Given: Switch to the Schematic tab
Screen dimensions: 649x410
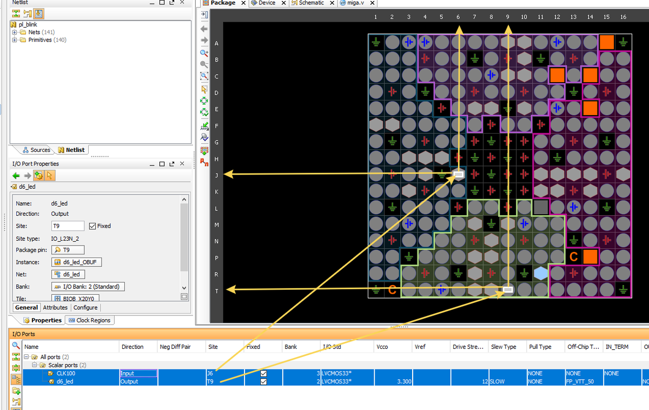Looking at the screenshot, I should pyautogui.click(x=312, y=3).
